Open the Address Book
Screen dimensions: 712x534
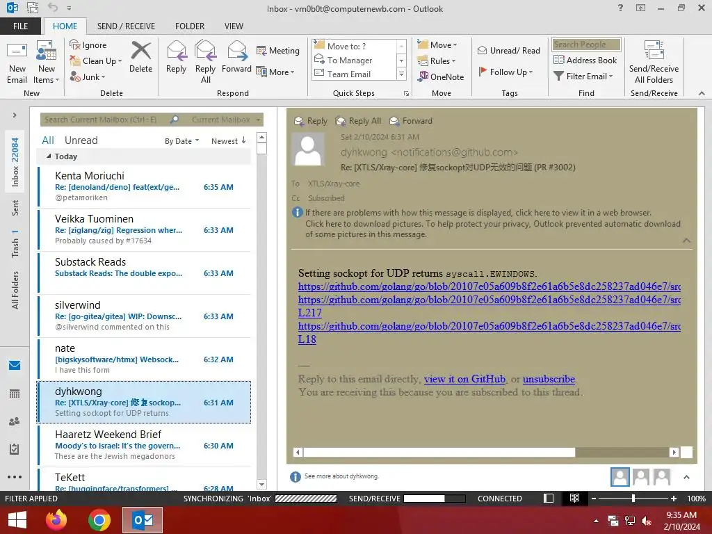point(585,60)
